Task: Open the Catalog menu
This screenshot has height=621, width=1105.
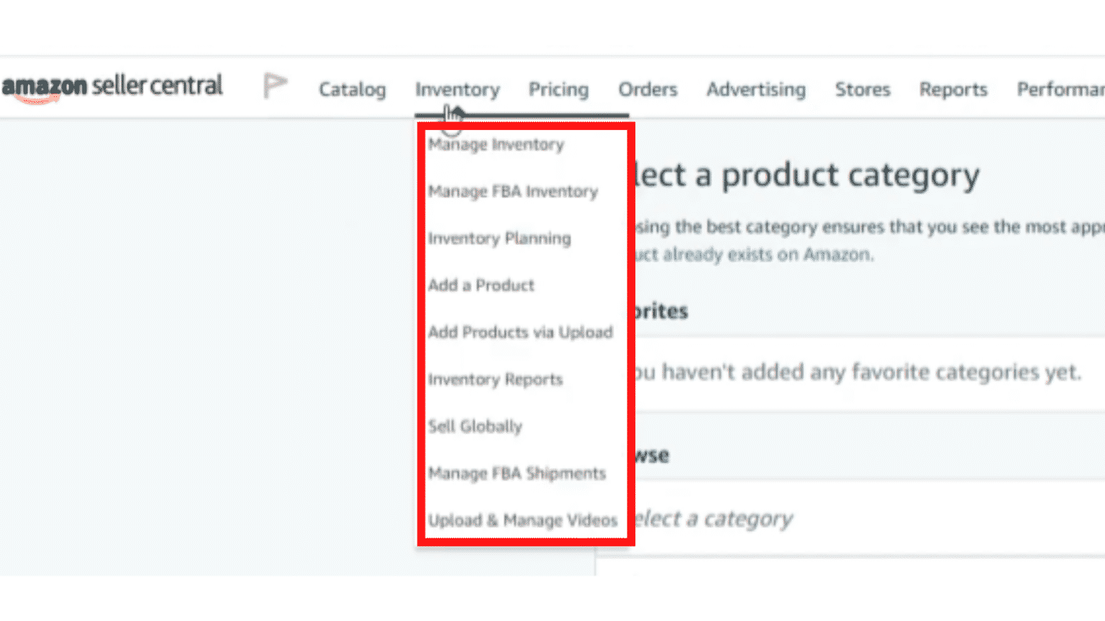Action: [352, 89]
